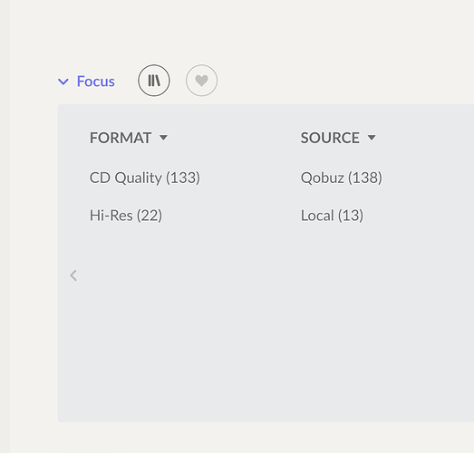Screen dimensions: 474x453
Task: Select the (13) Local count
Action: tap(351, 216)
